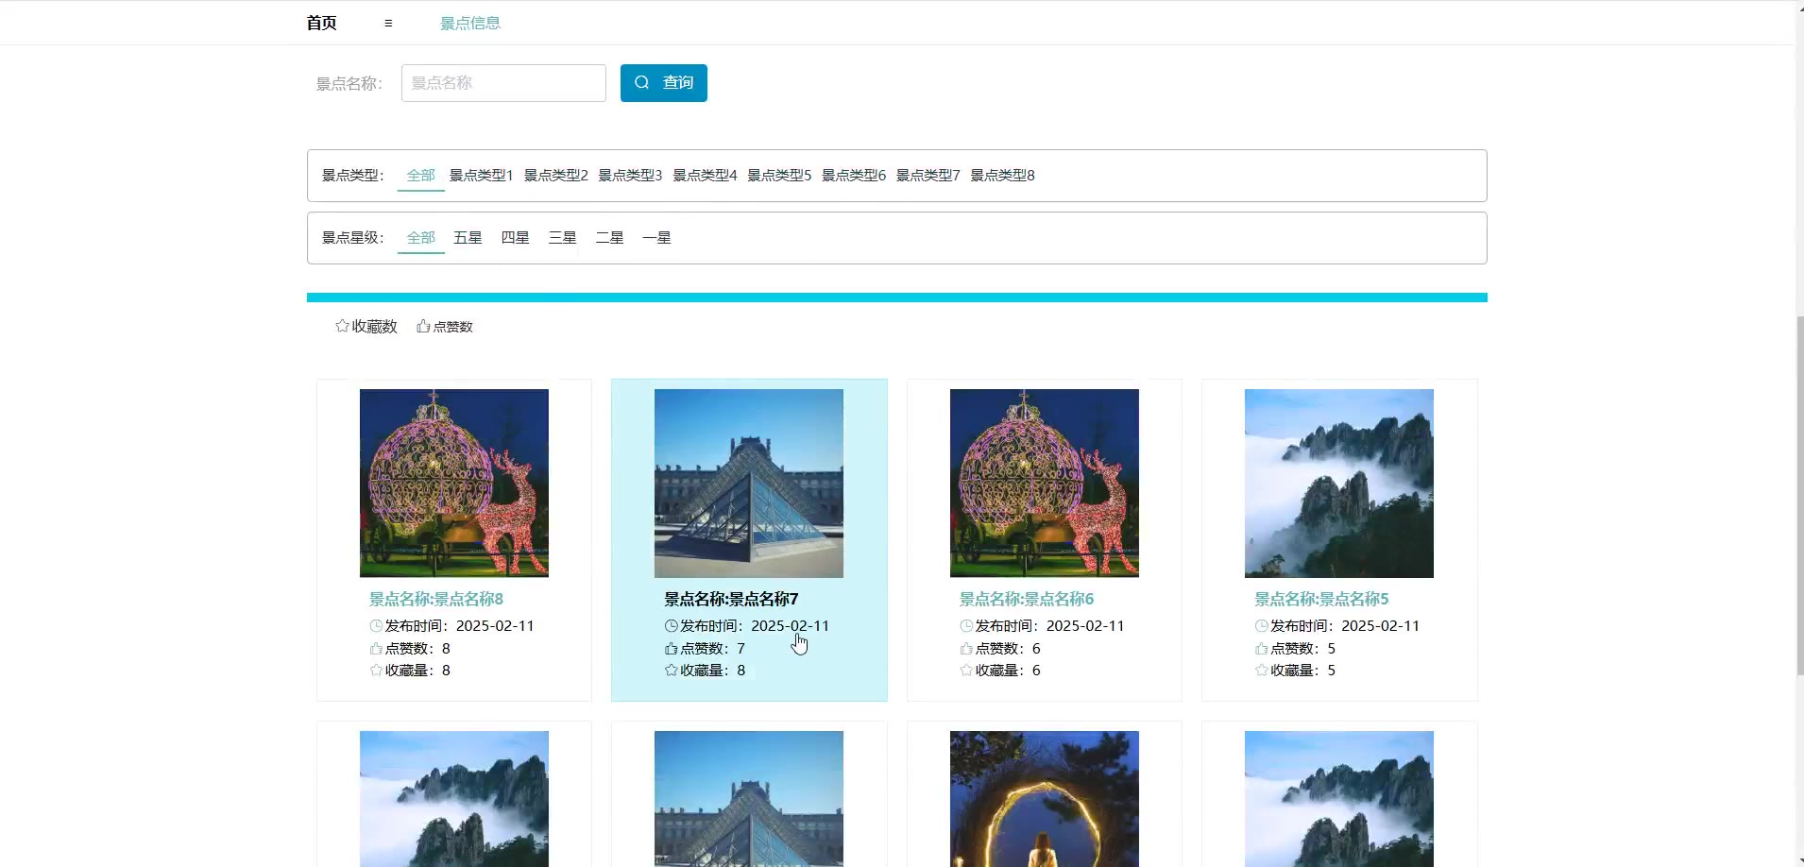Viewport: 1804px width, 867px height.
Task: Filter attractions by 四星 rating
Action: [515, 238]
